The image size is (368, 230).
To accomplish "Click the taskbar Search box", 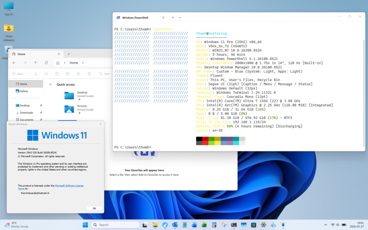I will click(115, 225).
